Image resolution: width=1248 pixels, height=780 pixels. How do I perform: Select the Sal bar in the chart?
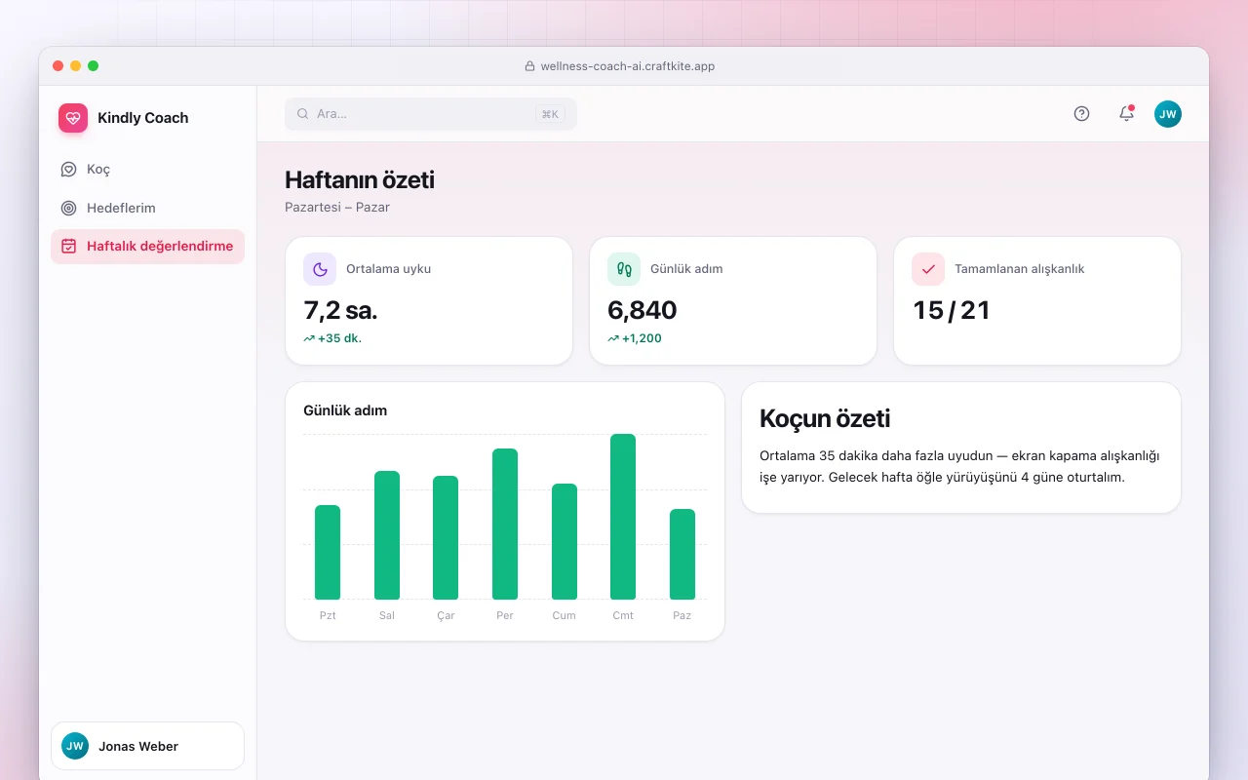point(387,535)
